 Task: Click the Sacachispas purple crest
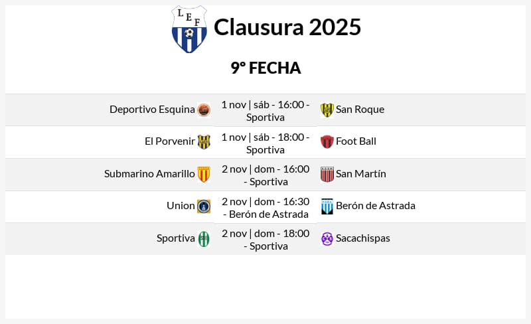(327, 238)
